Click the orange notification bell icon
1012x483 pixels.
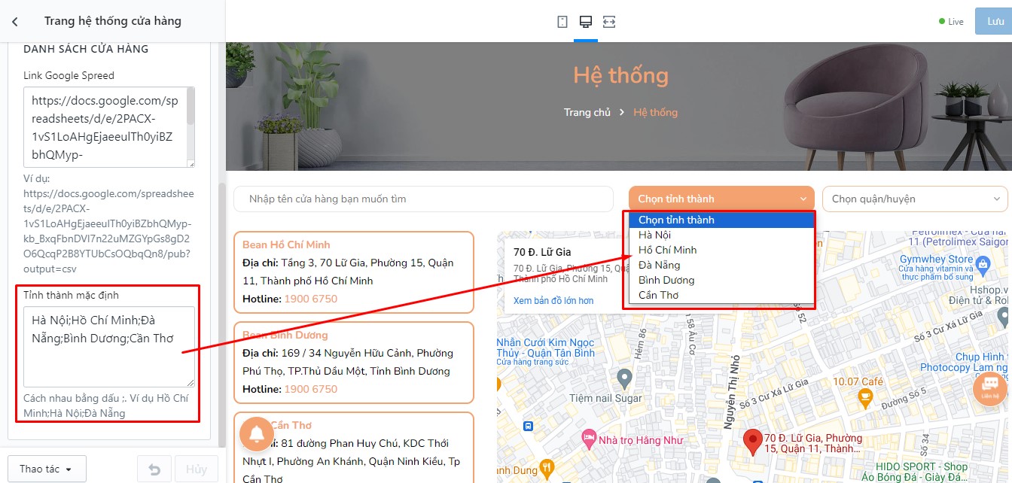(x=257, y=433)
